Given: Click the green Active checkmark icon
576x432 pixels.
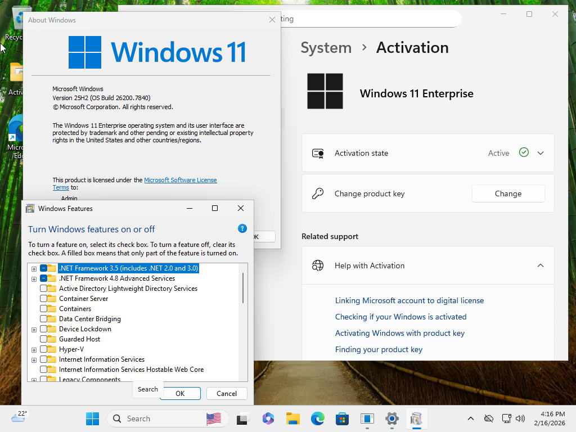Looking at the screenshot, I should [x=524, y=152].
